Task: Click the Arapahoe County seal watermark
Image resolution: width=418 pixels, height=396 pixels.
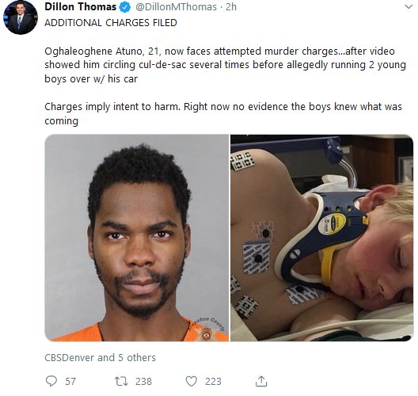Action: (x=208, y=329)
